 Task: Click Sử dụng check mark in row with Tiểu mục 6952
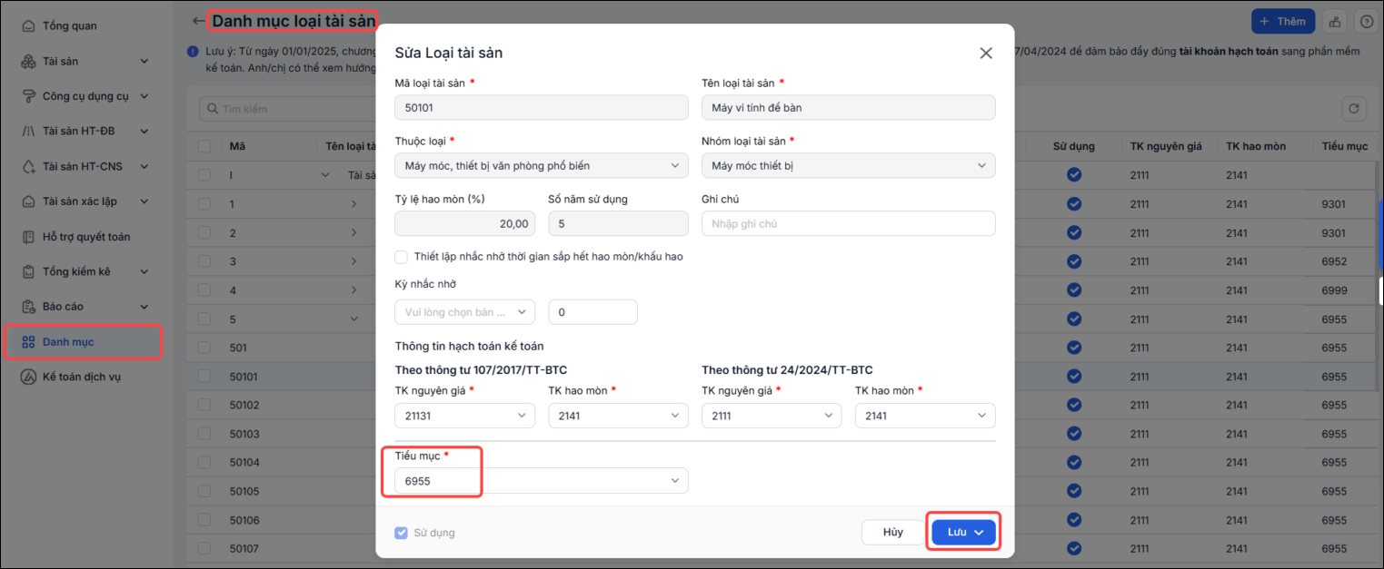coord(1074,261)
